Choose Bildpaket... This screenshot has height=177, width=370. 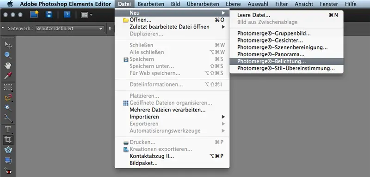172,163
